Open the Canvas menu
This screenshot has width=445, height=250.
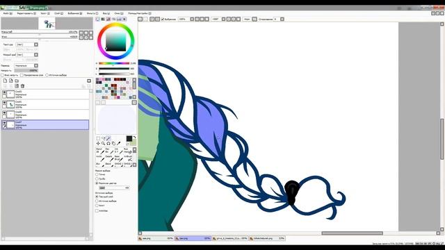(x=45, y=13)
